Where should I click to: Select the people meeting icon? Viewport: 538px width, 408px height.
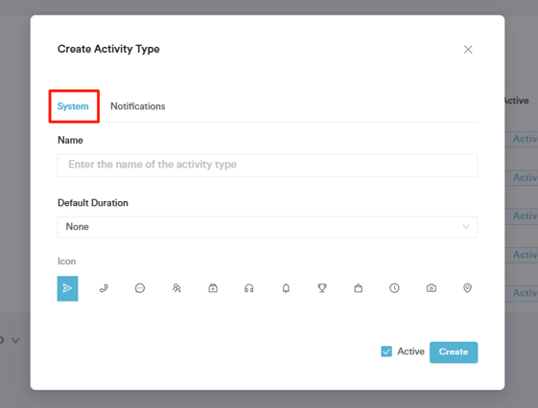click(x=176, y=288)
